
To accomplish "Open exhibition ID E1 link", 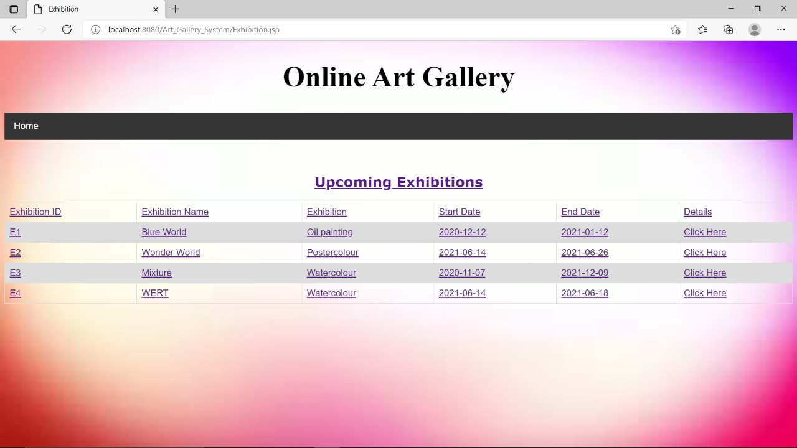I will pyautogui.click(x=15, y=232).
